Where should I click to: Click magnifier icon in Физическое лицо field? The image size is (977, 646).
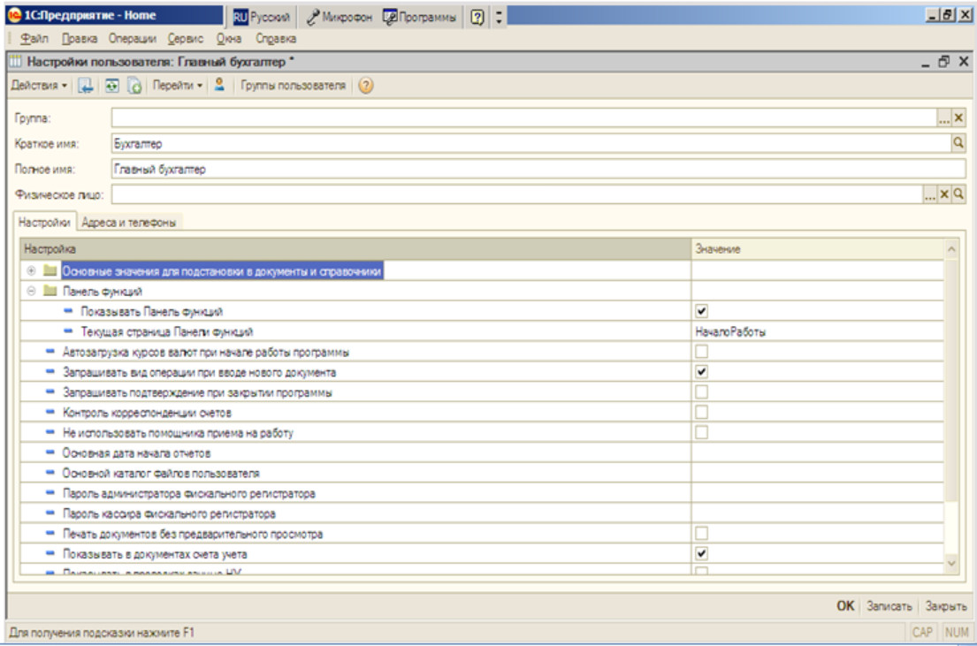coord(958,194)
